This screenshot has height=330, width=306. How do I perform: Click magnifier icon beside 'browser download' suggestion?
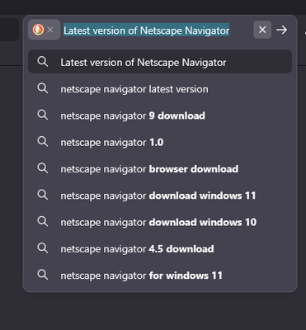(43, 168)
